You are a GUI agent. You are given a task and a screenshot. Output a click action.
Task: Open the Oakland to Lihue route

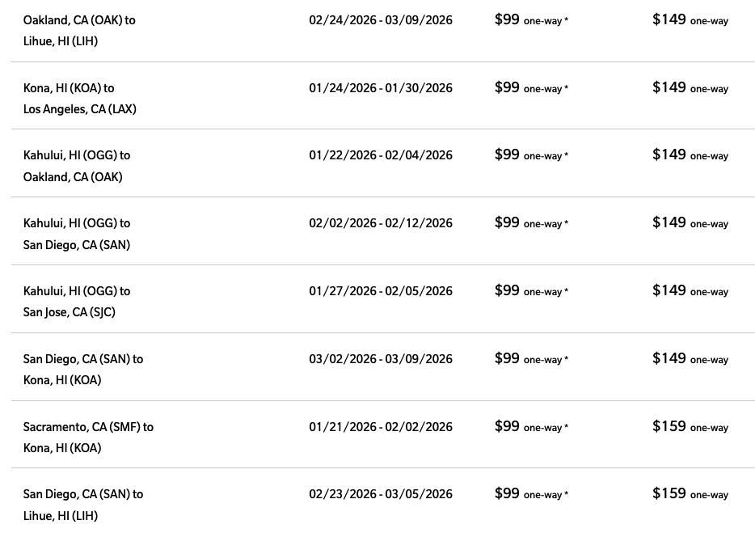[79, 30]
